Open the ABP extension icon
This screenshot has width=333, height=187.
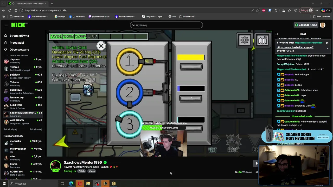[264, 10]
